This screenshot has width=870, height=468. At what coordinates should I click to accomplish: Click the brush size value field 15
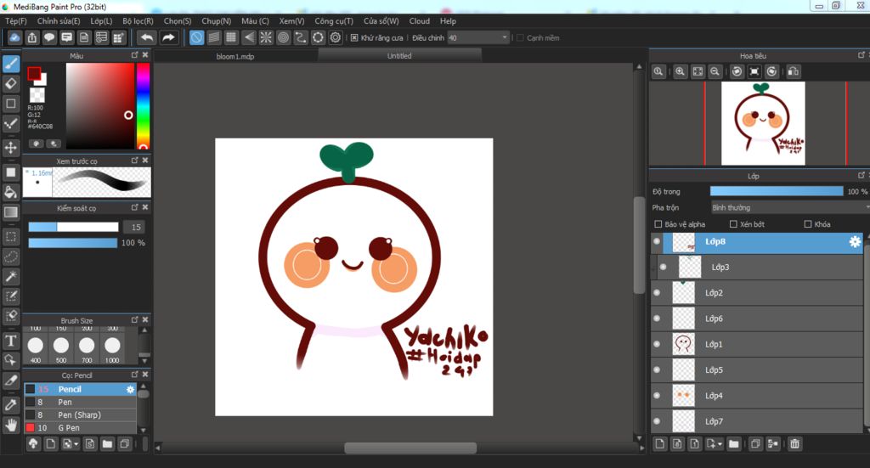[x=136, y=228]
